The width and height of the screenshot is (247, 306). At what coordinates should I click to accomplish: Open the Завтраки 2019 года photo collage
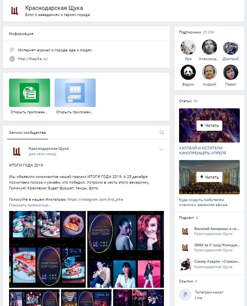click(48, 249)
